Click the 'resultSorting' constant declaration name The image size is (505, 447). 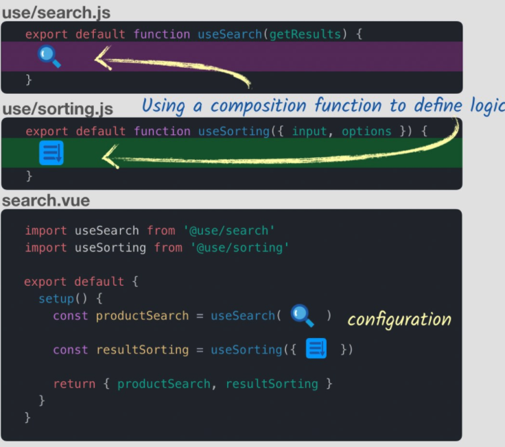pos(142,350)
